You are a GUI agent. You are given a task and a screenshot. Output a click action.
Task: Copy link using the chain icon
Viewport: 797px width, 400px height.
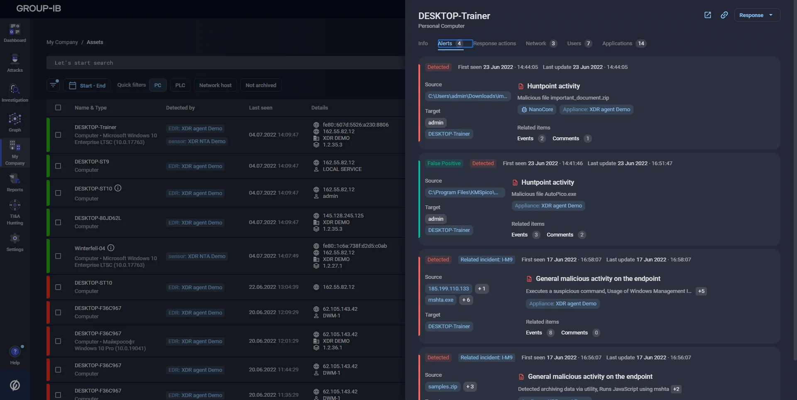(x=724, y=15)
